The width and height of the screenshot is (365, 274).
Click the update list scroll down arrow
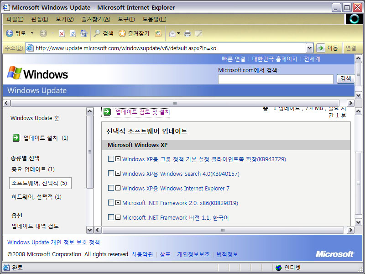[359, 222]
